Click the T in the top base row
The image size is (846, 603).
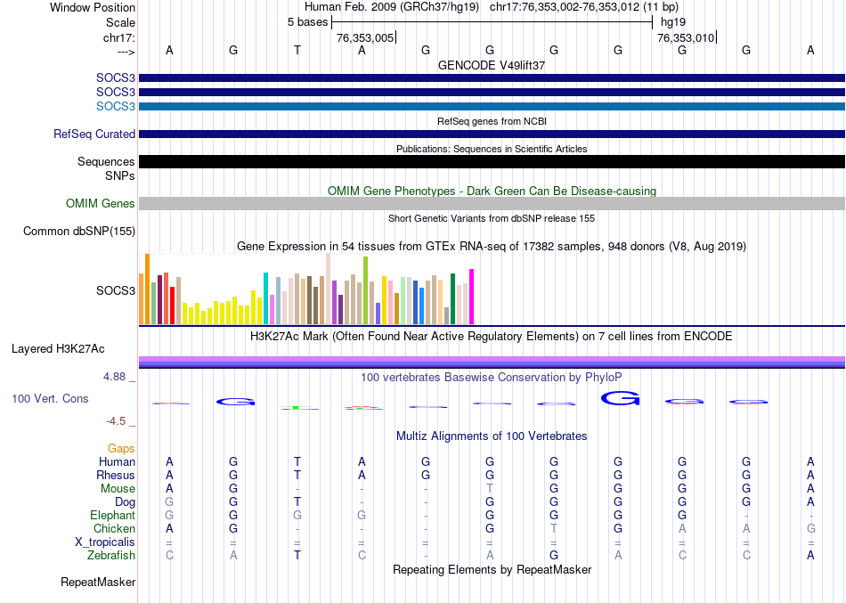click(x=297, y=50)
